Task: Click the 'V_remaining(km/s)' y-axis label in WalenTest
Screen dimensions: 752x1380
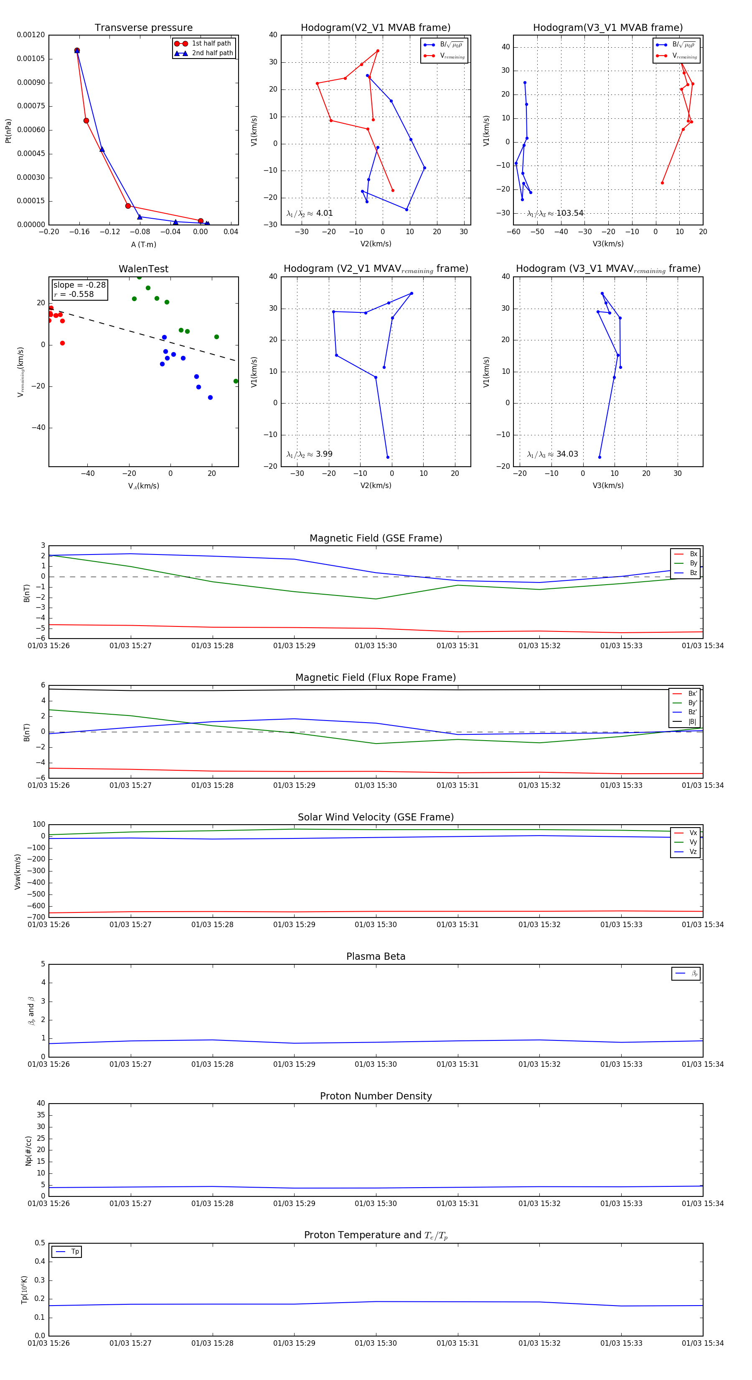Action: 20,372
